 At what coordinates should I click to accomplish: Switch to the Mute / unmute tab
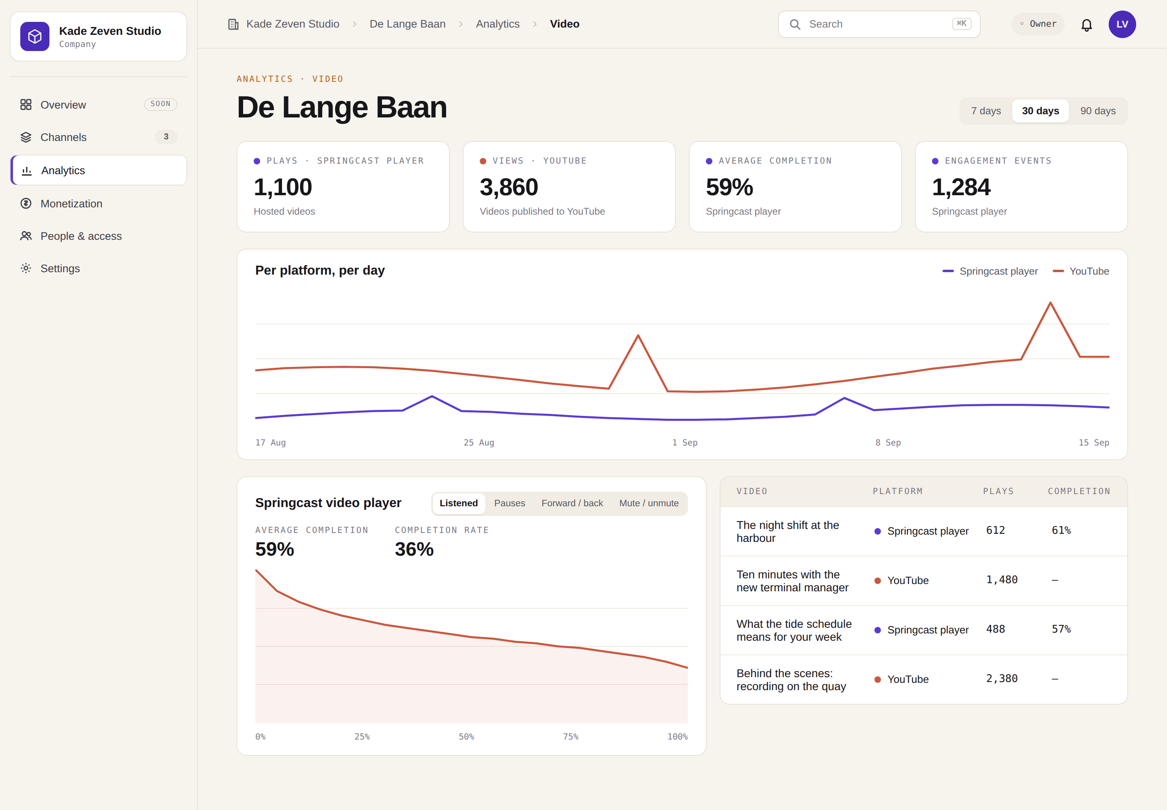click(x=648, y=503)
